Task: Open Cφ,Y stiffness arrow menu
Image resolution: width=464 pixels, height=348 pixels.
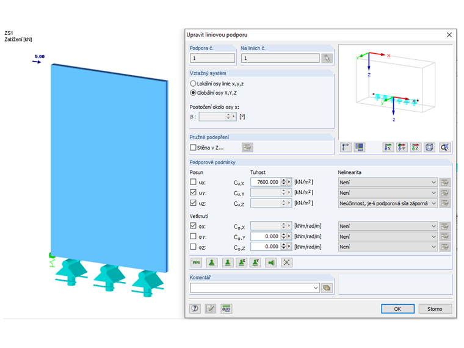Action: (289, 236)
